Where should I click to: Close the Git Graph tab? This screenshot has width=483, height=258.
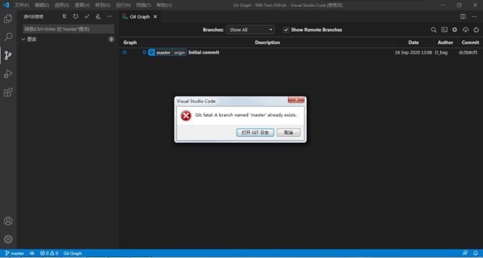click(155, 17)
